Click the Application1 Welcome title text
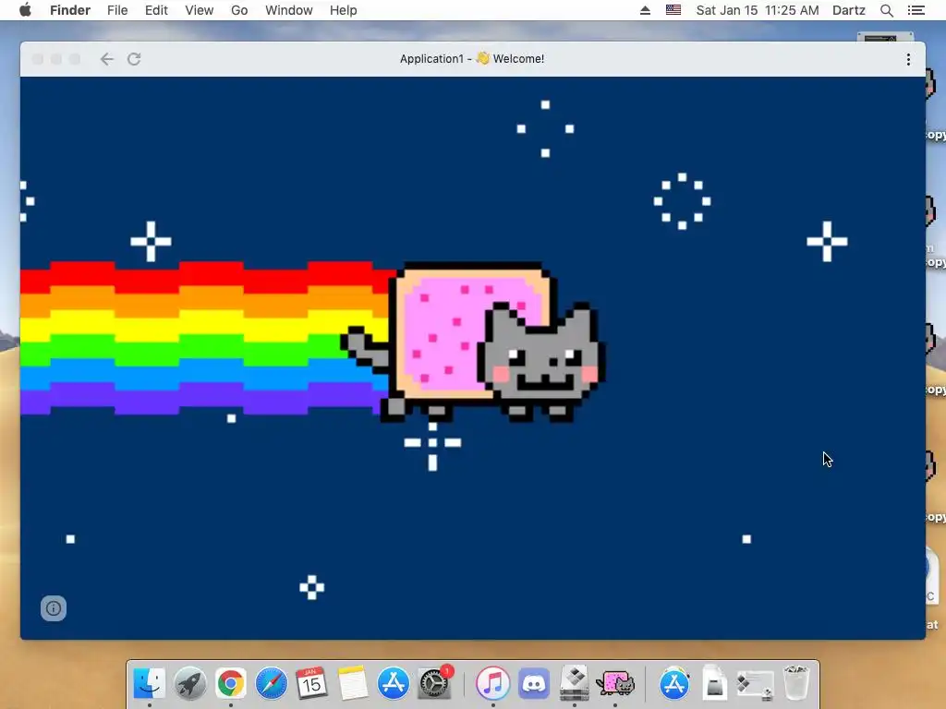 click(x=472, y=58)
